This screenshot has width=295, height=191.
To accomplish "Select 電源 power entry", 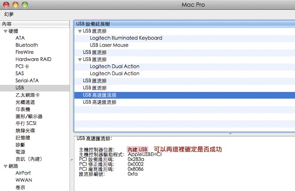I will point(20,152).
